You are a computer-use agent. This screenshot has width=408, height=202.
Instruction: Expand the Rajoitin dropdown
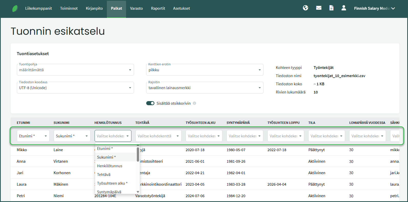[205, 88]
